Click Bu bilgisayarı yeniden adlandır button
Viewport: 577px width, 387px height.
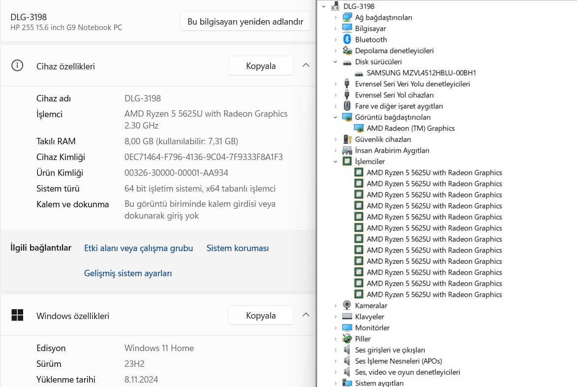[x=245, y=21]
